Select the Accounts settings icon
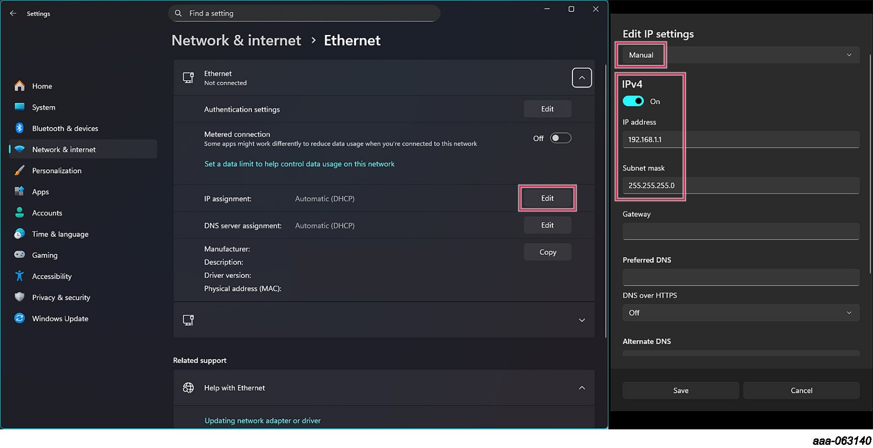 coord(20,212)
